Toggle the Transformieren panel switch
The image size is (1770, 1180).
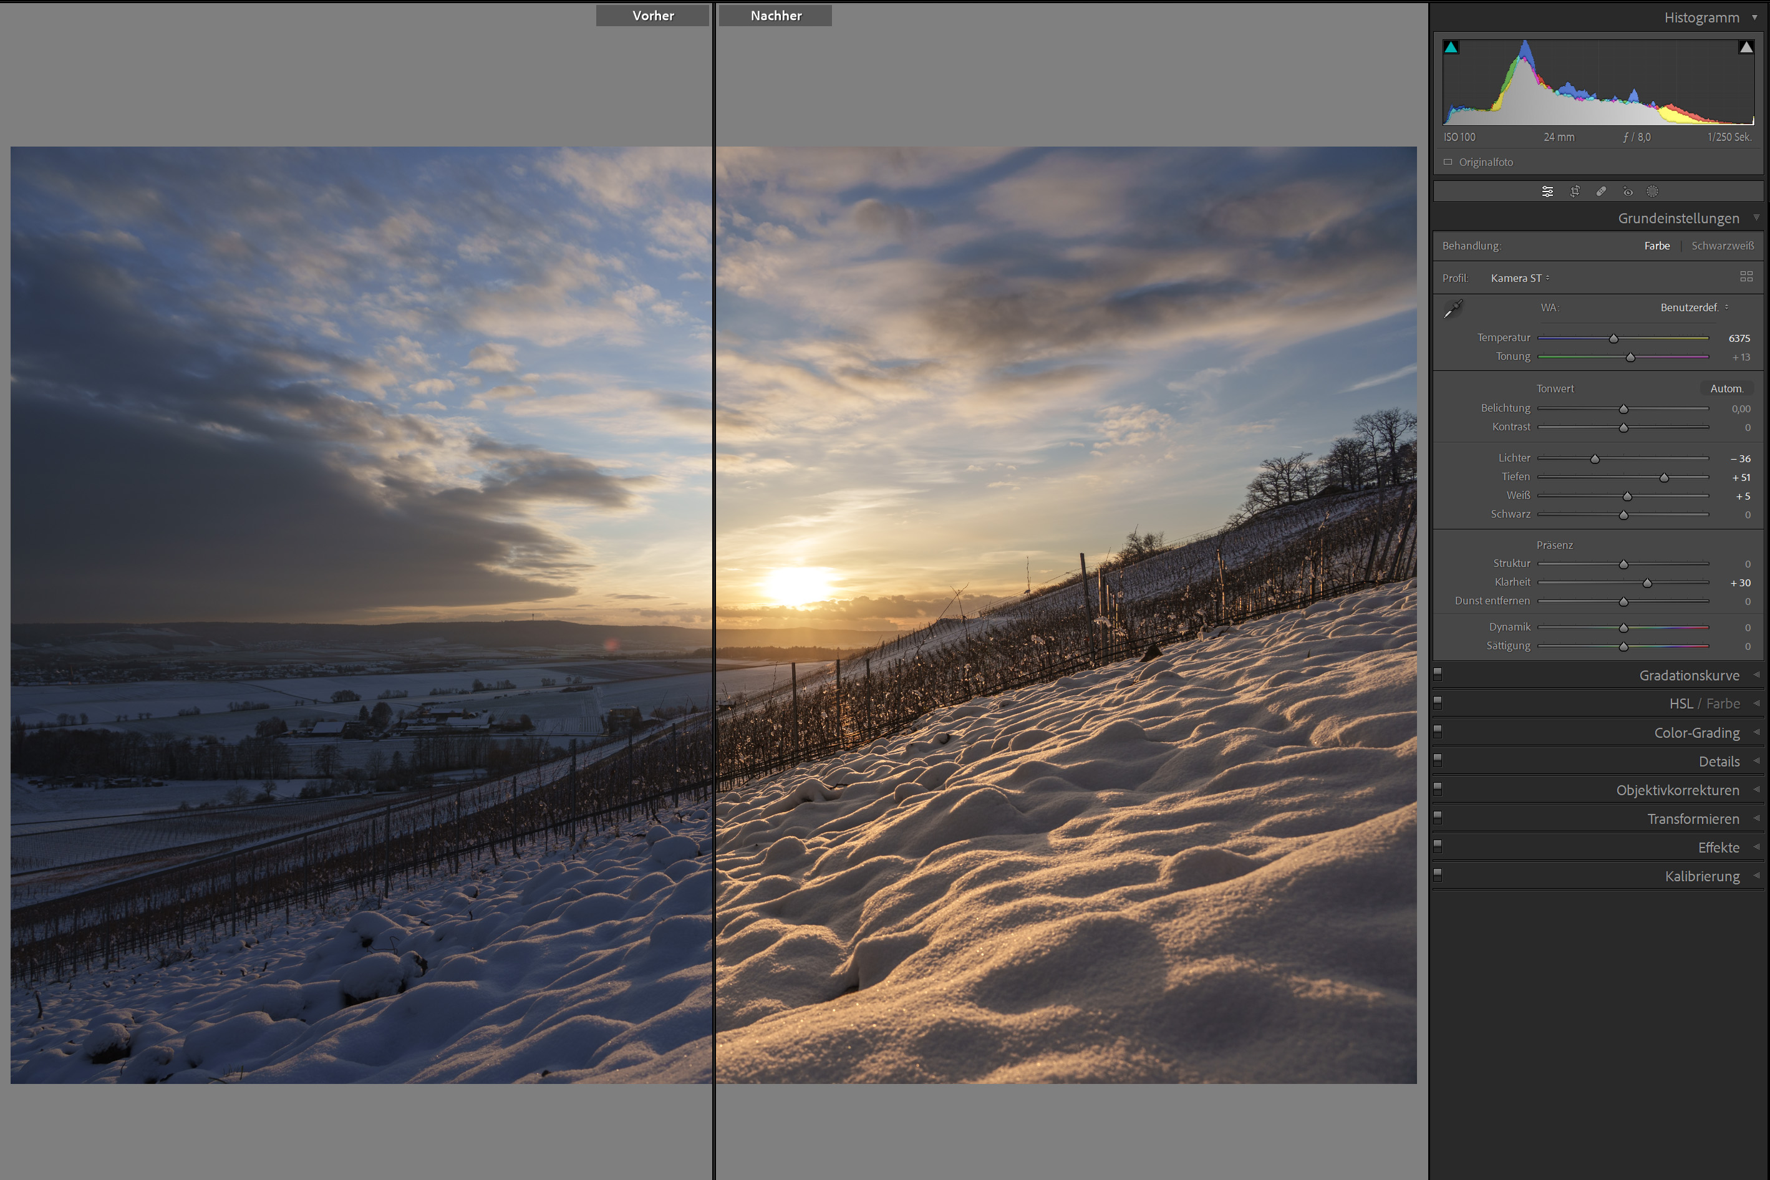(1438, 817)
